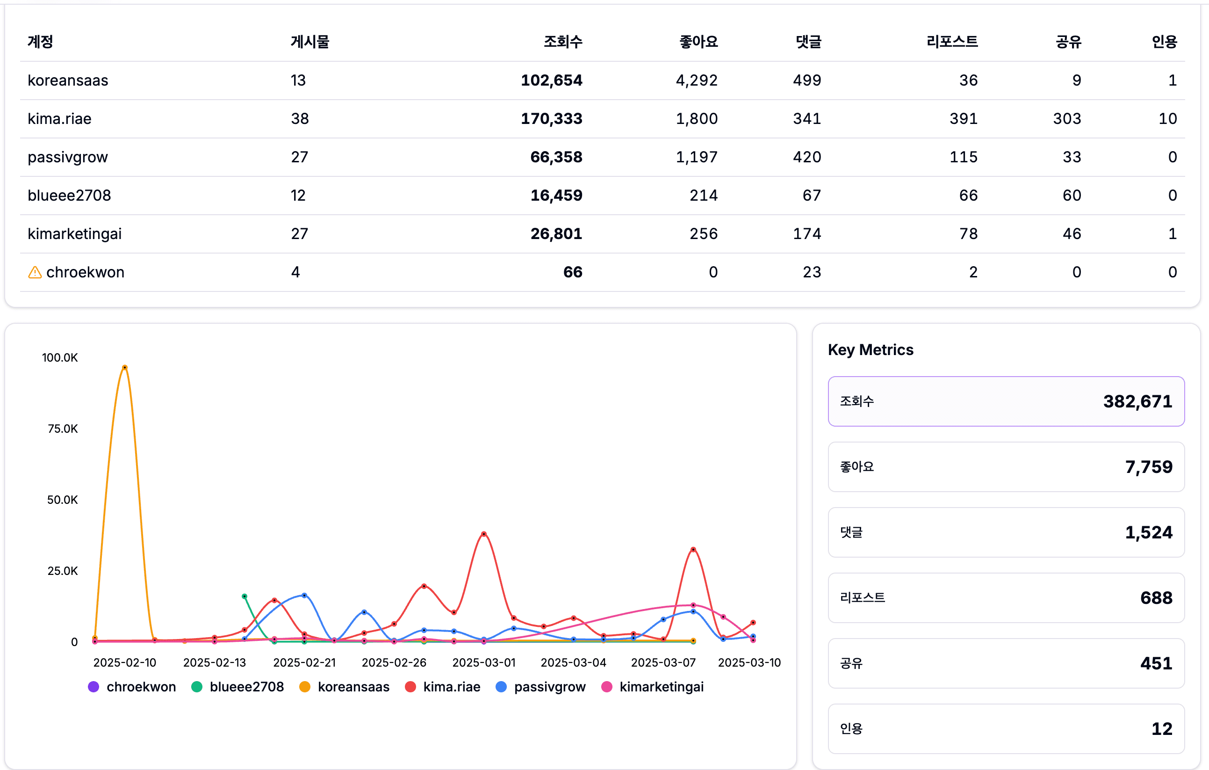Click the 2025-03-10 axis date label
The height and width of the screenshot is (770, 1209).
click(749, 662)
